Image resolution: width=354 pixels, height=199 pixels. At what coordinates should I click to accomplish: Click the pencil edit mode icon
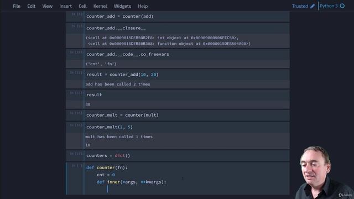(x=313, y=6)
